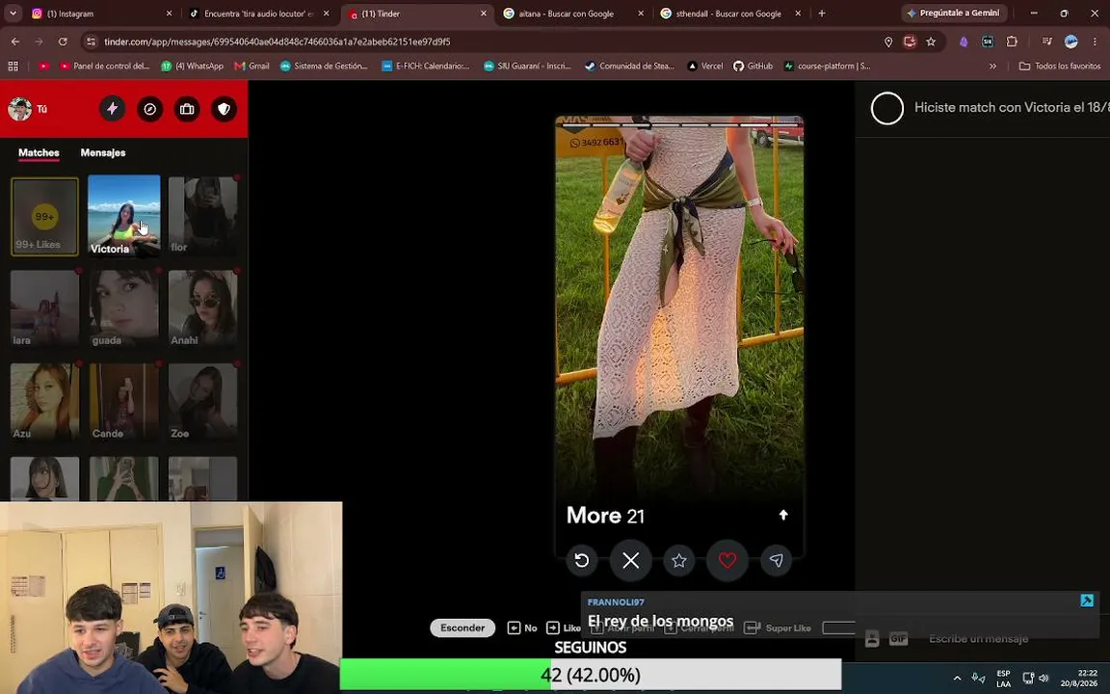
Task: Open the flor match thumbnail
Action: pyautogui.click(x=202, y=216)
